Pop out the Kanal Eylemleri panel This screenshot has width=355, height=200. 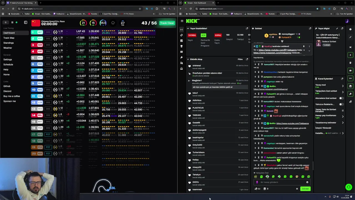(x=342, y=79)
